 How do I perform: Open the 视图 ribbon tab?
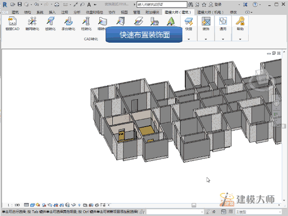click(x=124, y=12)
